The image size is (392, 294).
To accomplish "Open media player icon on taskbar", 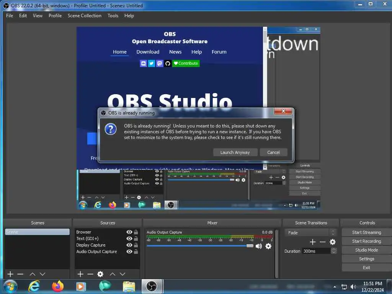I will (x=81, y=286).
